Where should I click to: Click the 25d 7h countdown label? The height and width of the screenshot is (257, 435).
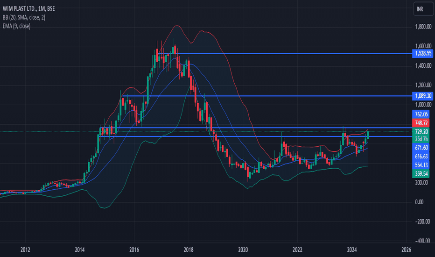point(421,139)
